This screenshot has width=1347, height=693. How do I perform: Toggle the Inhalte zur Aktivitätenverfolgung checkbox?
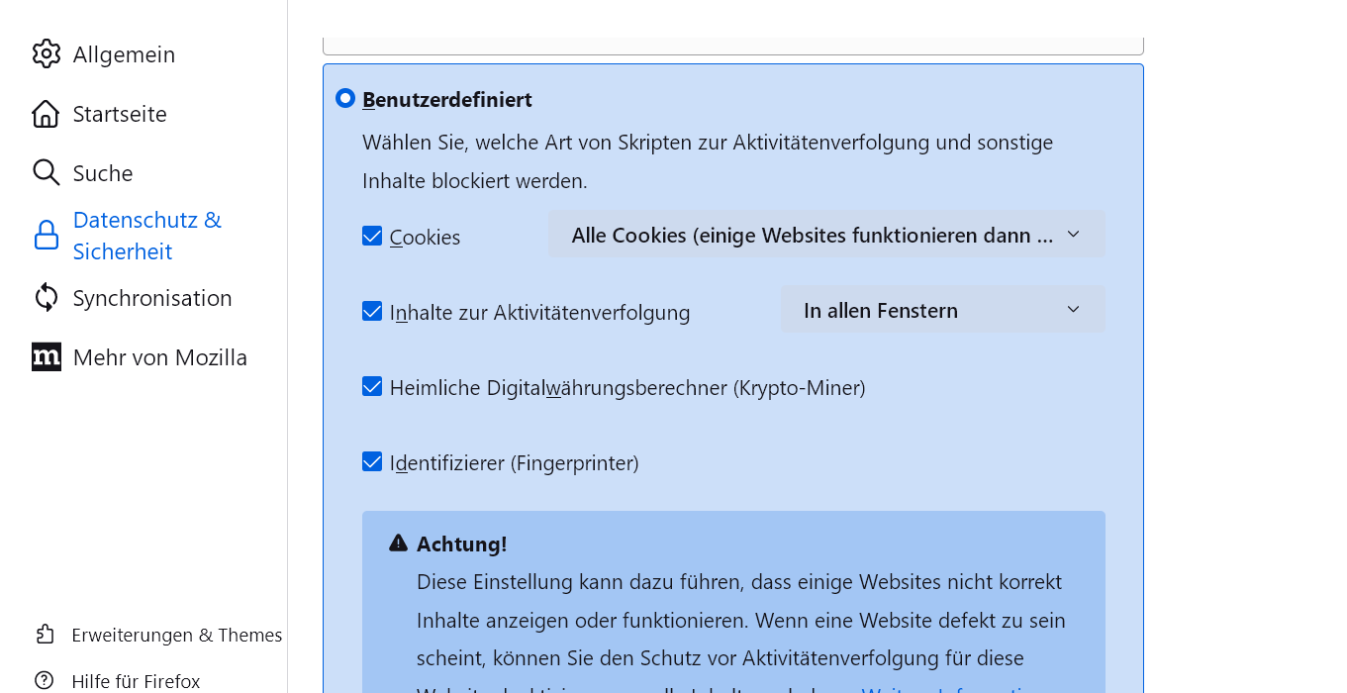point(372,312)
